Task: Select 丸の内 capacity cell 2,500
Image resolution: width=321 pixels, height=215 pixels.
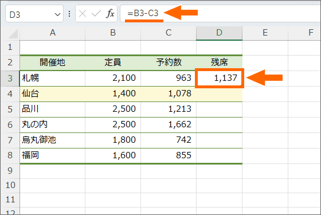Action: (113, 125)
